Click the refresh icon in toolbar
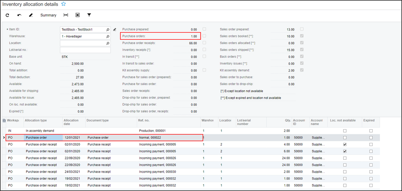This screenshot has width=402, height=191. point(7,15)
